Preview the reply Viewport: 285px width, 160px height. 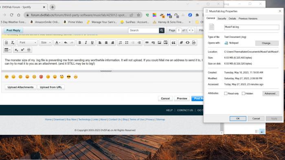click(182, 98)
